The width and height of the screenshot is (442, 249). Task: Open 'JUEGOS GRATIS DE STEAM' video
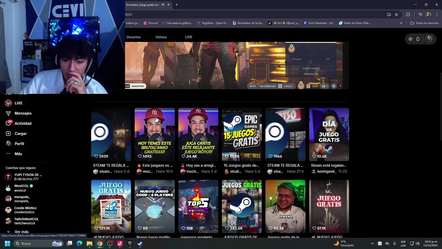[x=242, y=206]
